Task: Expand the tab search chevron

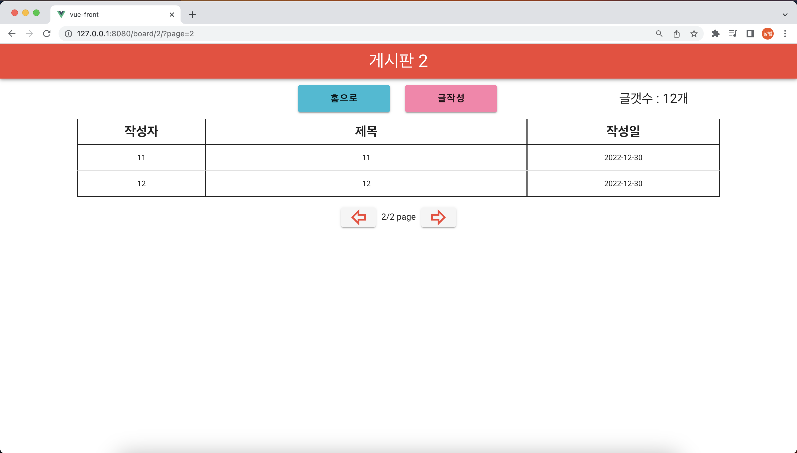Action: tap(785, 15)
